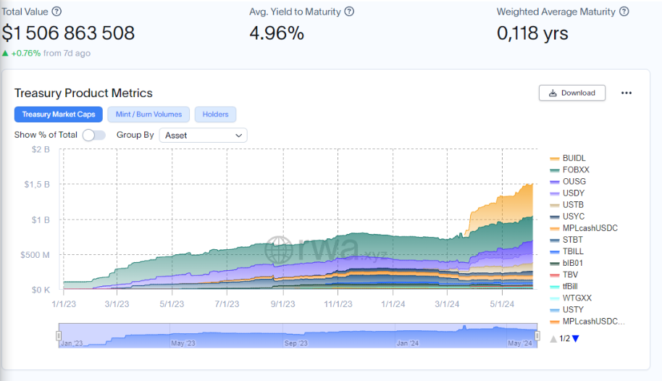Click the Total Value help icon
The width and height of the screenshot is (662, 381).
click(56, 12)
